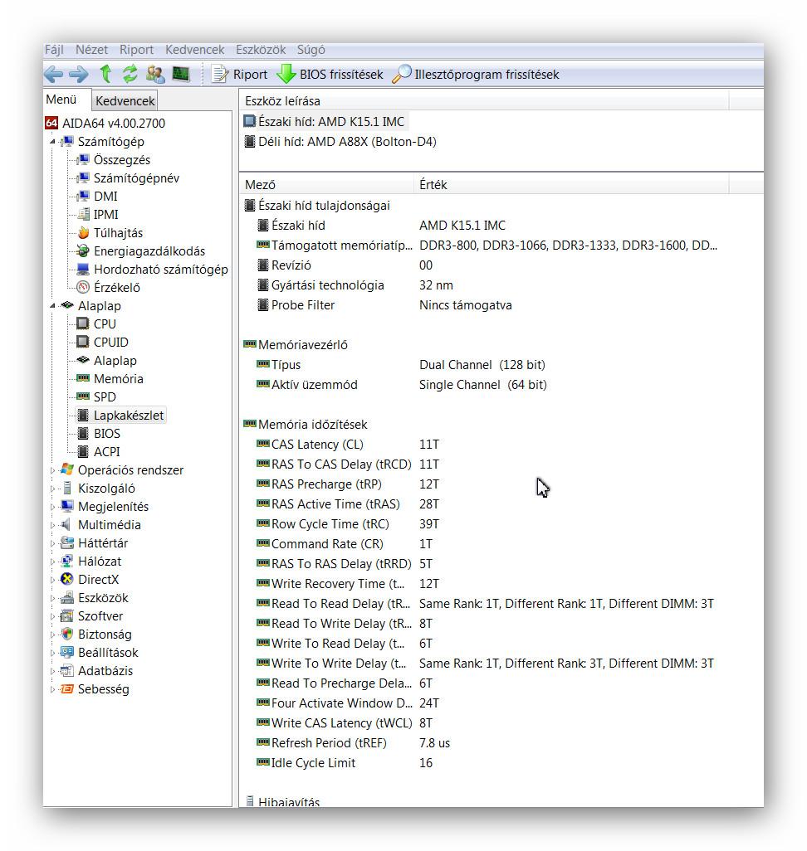Click the ACPI chip icon

click(x=82, y=451)
